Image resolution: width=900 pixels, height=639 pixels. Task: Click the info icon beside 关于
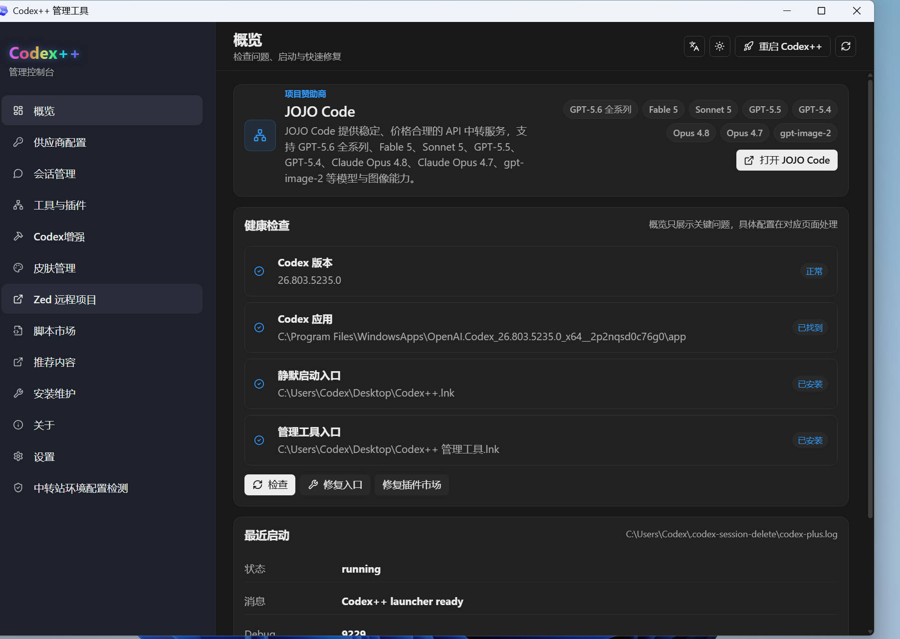pyautogui.click(x=18, y=425)
